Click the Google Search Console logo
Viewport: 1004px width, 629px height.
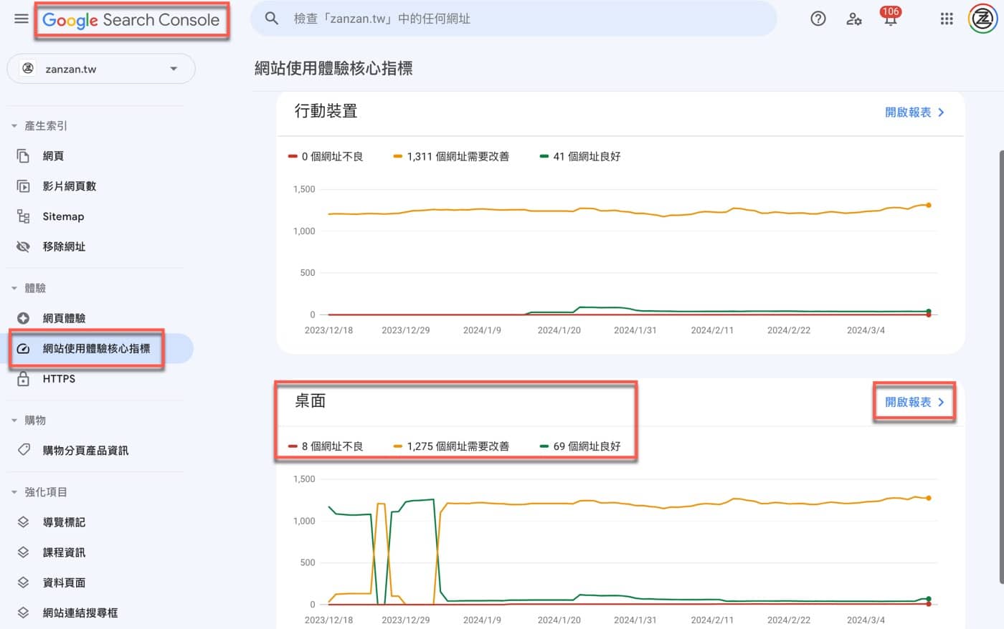[x=131, y=20]
